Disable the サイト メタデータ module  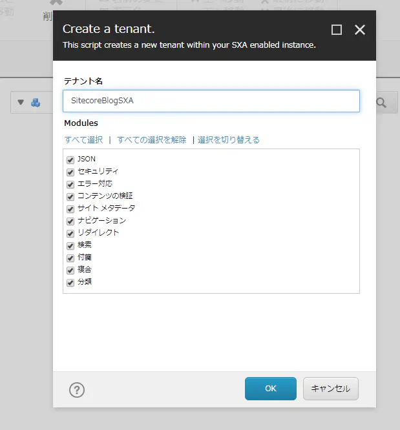pyautogui.click(x=70, y=209)
